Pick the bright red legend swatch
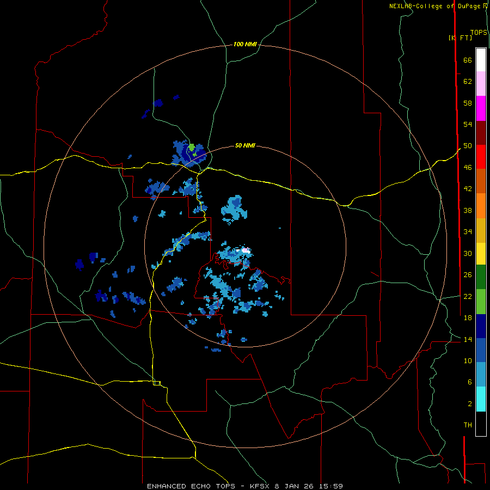490x490 pixels. [481, 157]
